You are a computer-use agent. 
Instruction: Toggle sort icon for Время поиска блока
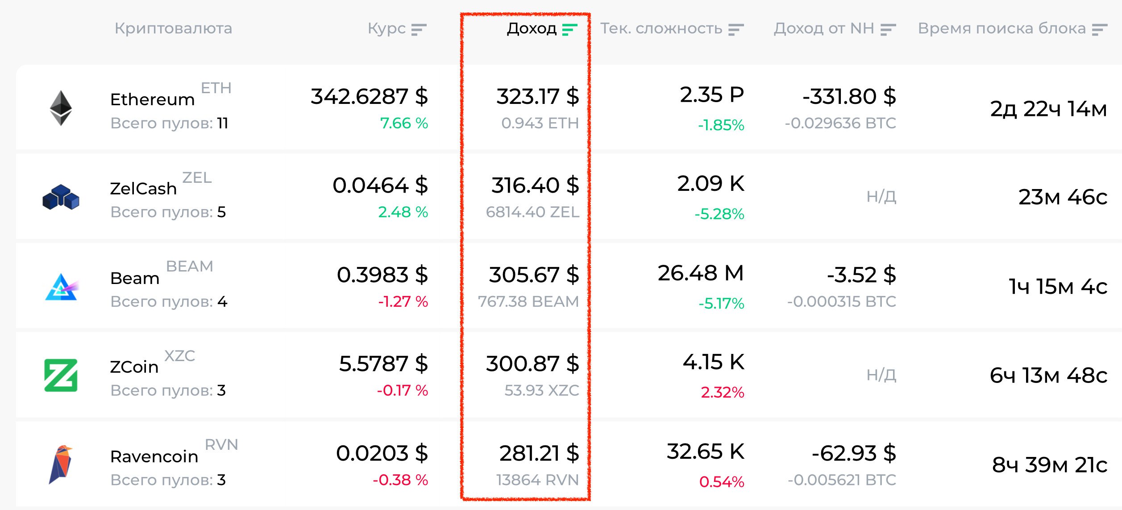point(1100,29)
